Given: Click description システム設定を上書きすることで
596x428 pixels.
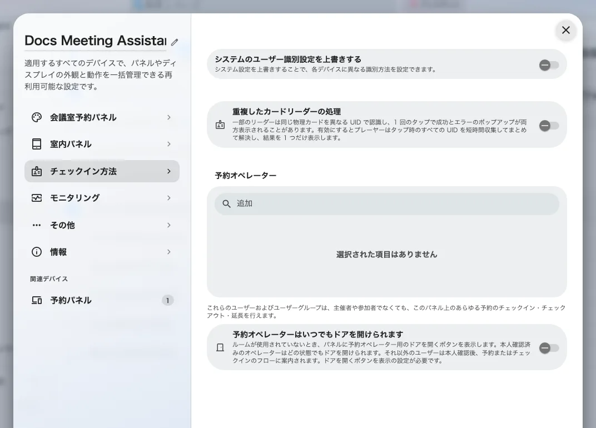Looking at the screenshot, I should click(325, 69).
